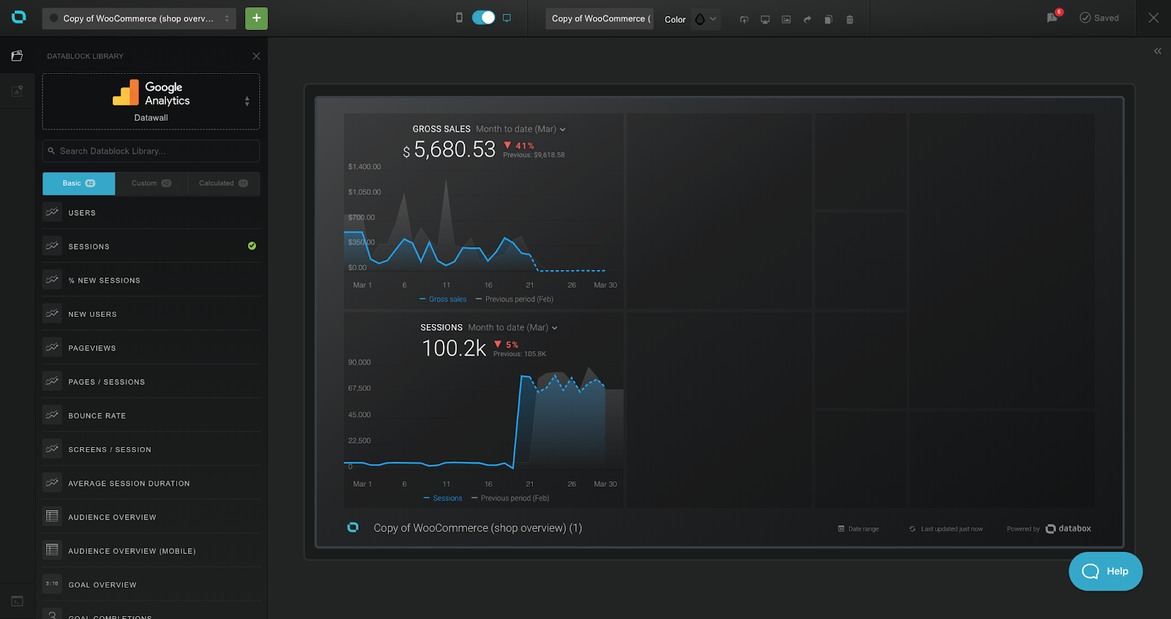Click the Date range footer button
This screenshot has height=619, width=1171.
coord(858,529)
